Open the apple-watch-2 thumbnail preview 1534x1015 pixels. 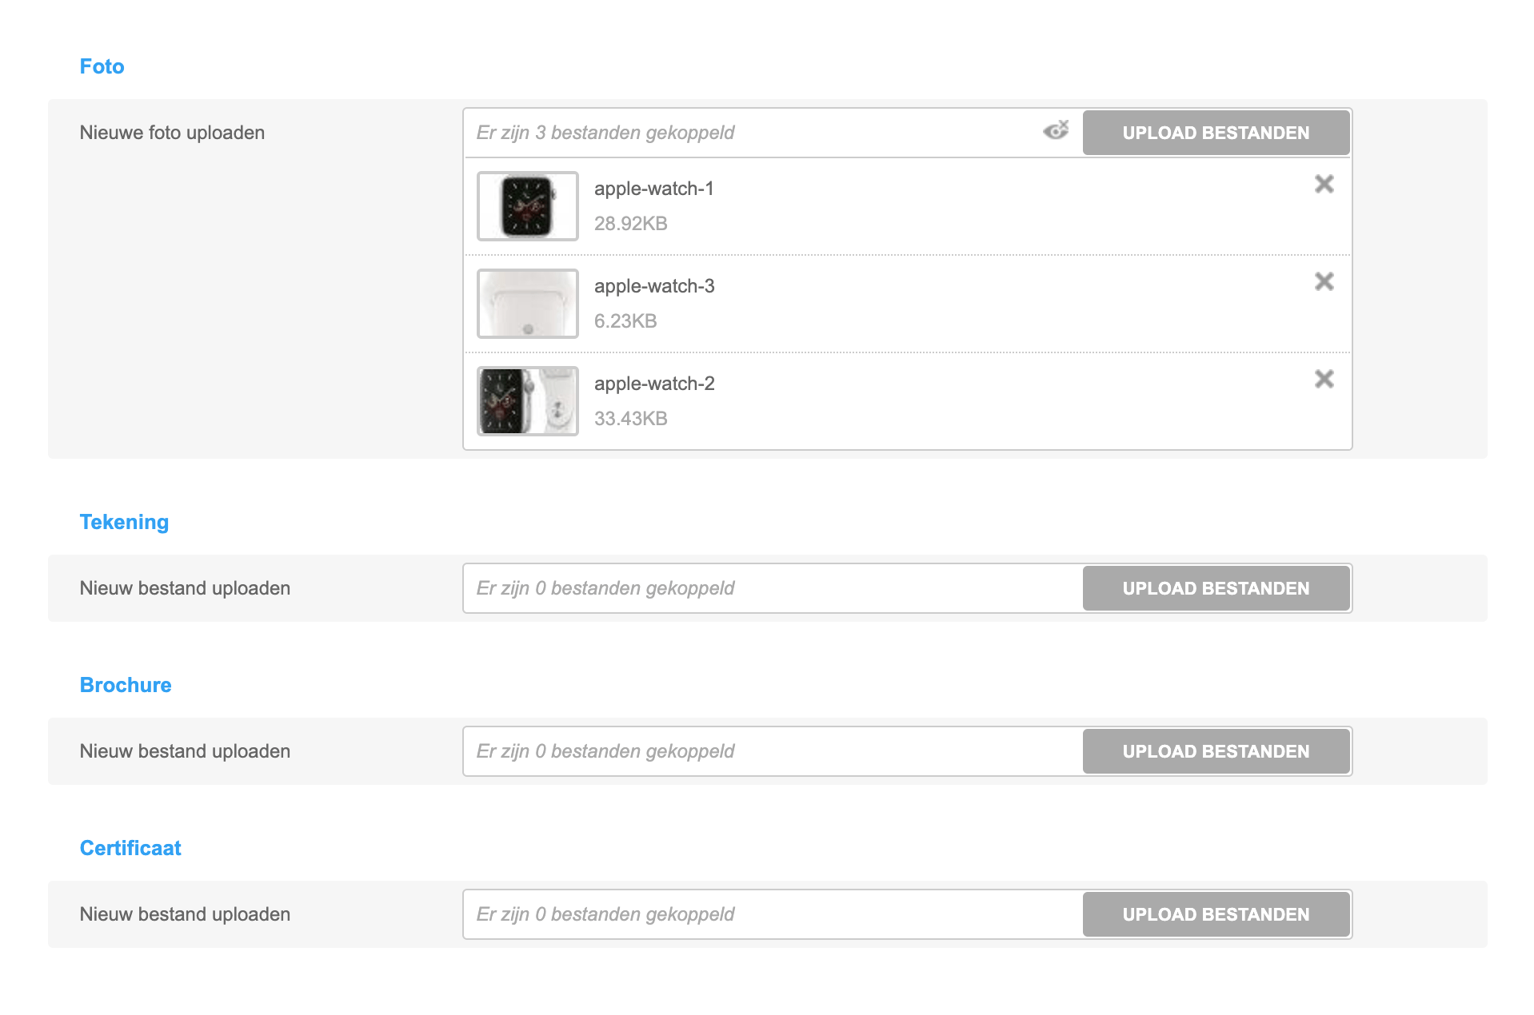(528, 401)
